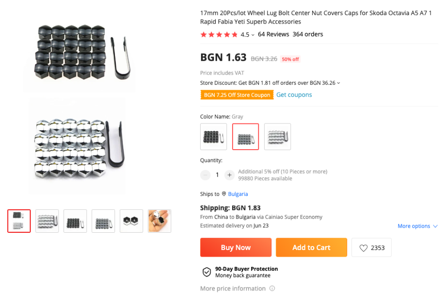444x298 pixels.
Task: Increase quantity with the plus button
Action: point(229,175)
